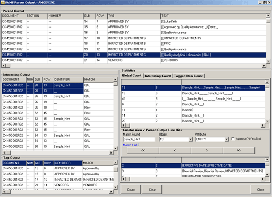Click MATCH column header in Interesting Output
This screenshot has height=197, width=272.
pyautogui.click(x=98, y=80)
